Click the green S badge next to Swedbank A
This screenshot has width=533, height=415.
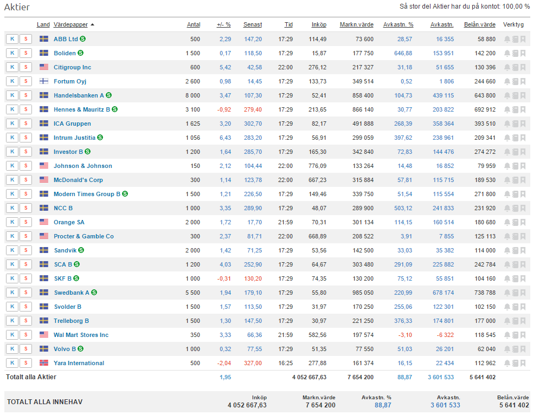(x=94, y=293)
